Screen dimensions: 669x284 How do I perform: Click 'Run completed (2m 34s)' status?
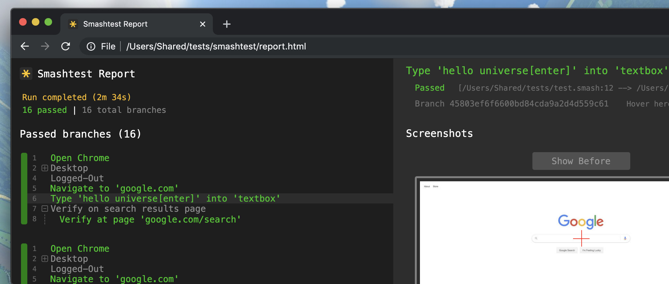(x=77, y=97)
